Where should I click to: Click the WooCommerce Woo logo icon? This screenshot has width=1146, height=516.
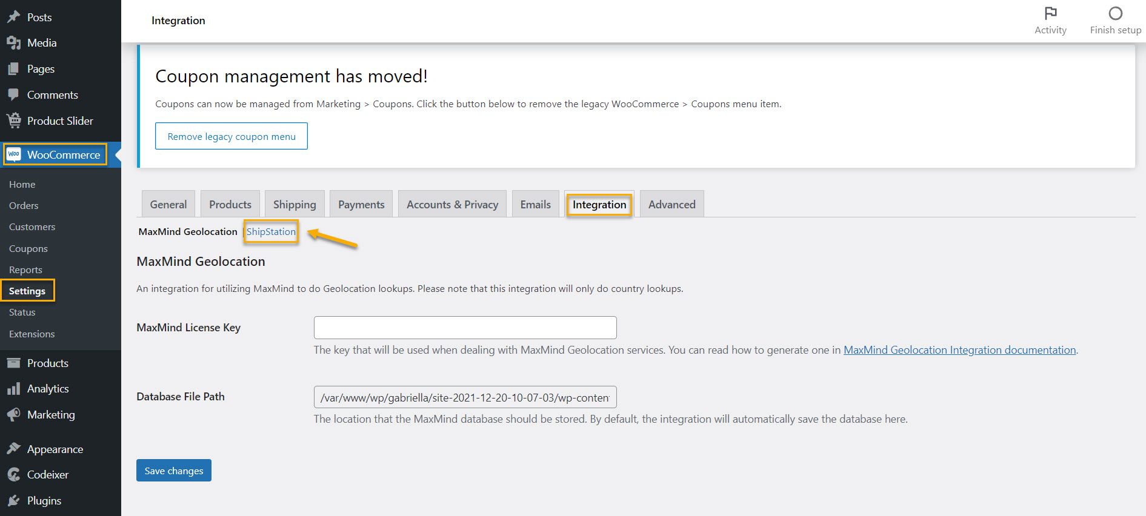14,154
